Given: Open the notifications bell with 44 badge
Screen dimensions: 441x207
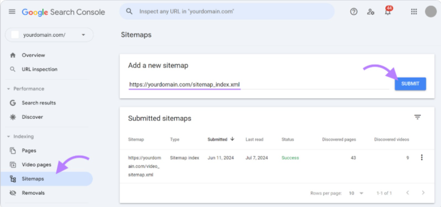Looking at the screenshot, I should [388, 11].
